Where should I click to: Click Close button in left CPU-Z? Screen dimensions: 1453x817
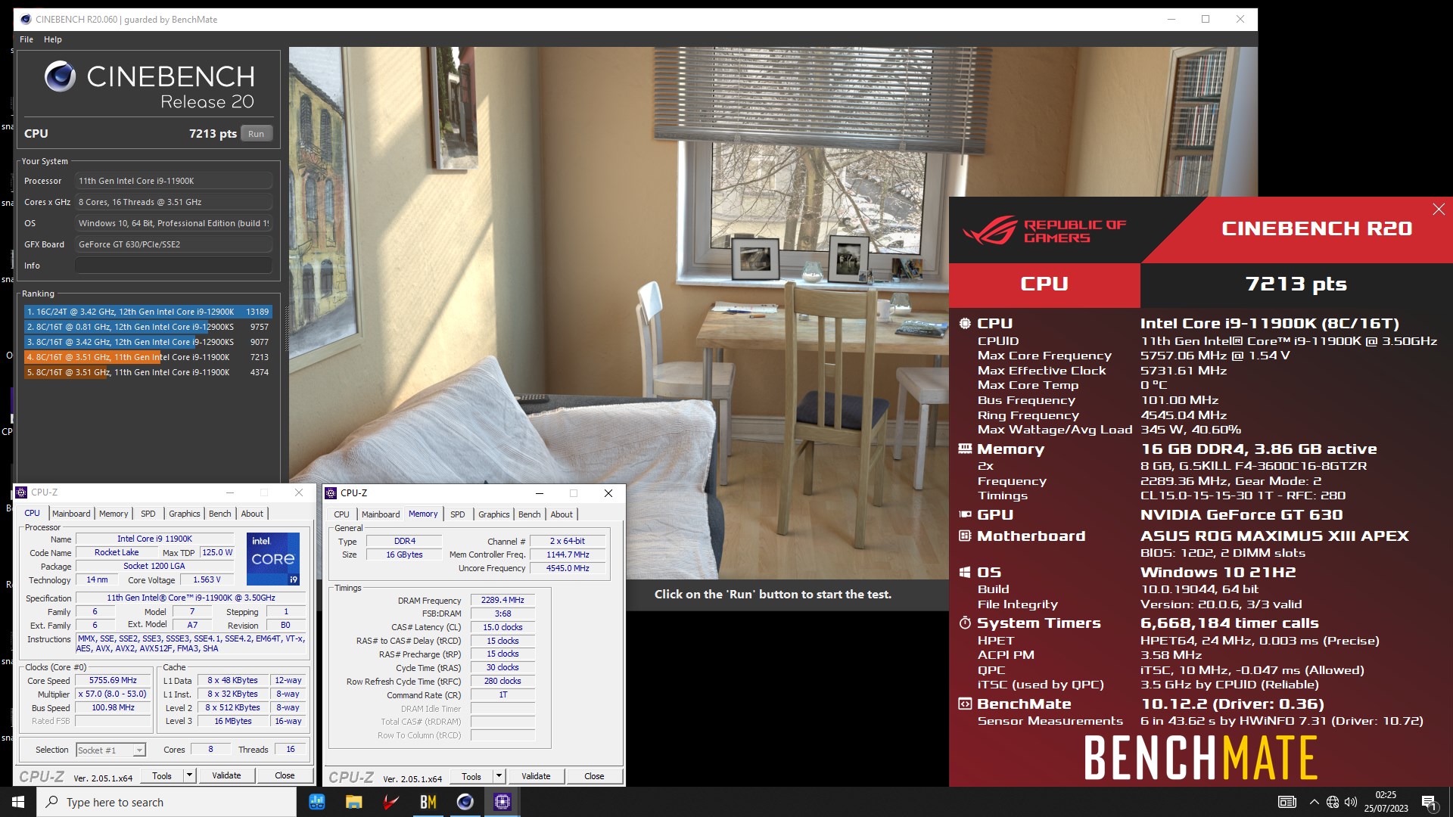click(x=285, y=775)
